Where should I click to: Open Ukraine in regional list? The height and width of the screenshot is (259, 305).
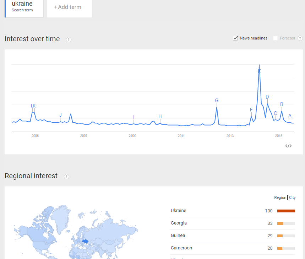(x=178, y=211)
